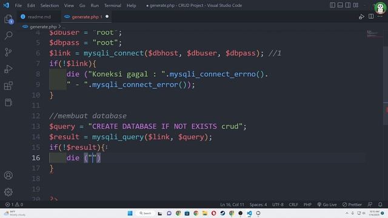Image resolution: width=388 pixels, height=218 pixels.
Task: Start the Go Live server
Action: coord(327,205)
